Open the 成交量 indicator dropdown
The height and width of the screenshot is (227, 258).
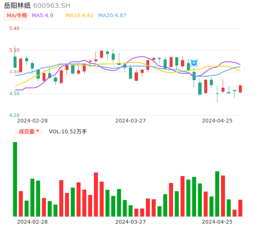pyautogui.click(x=27, y=131)
